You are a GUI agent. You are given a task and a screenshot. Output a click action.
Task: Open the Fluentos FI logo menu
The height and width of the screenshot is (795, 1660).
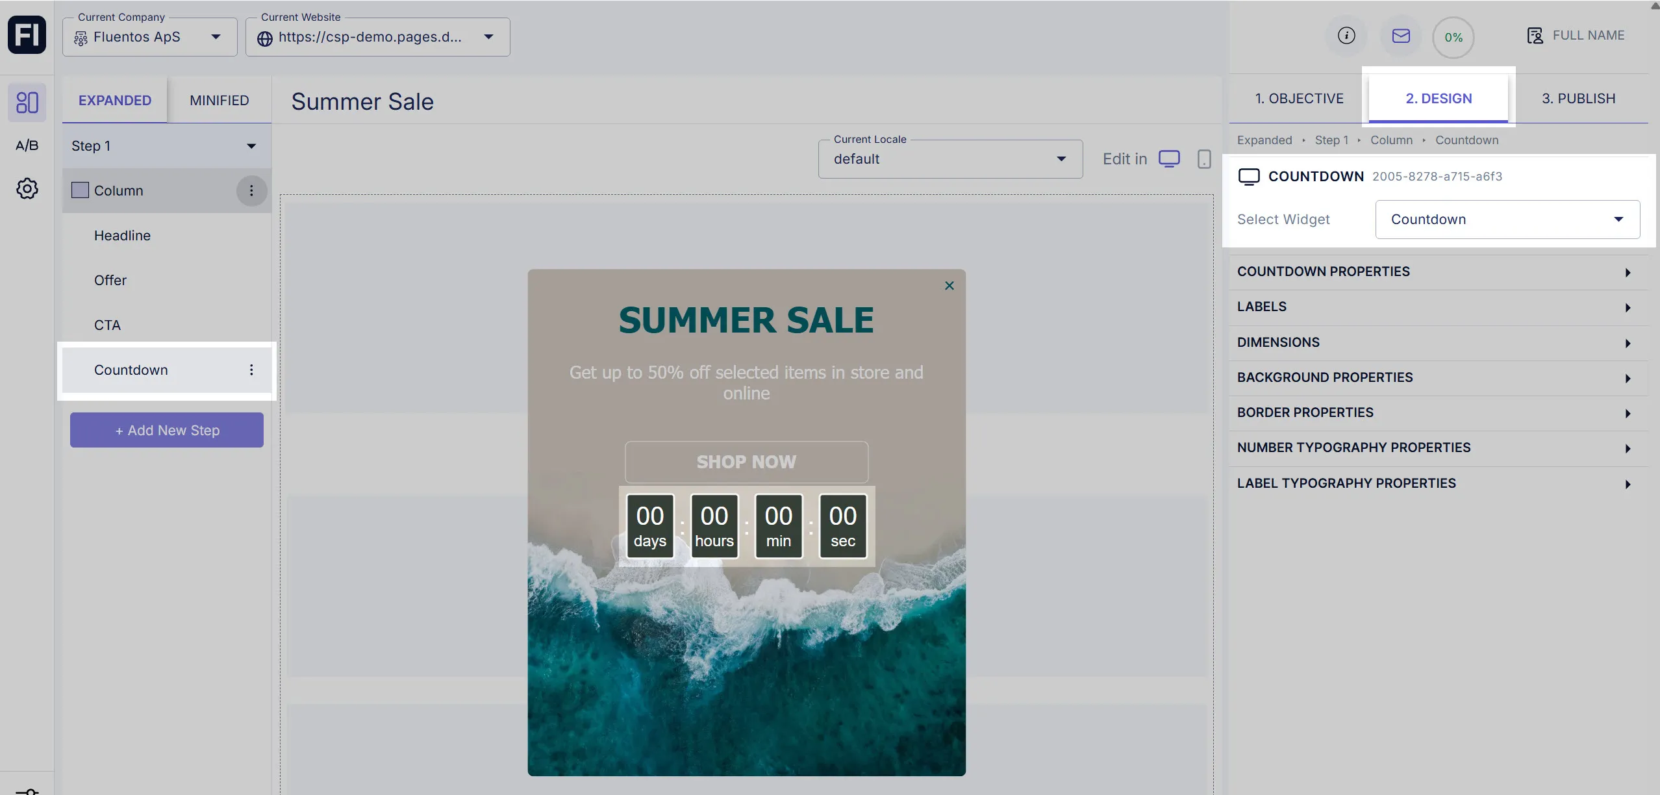(26, 34)
